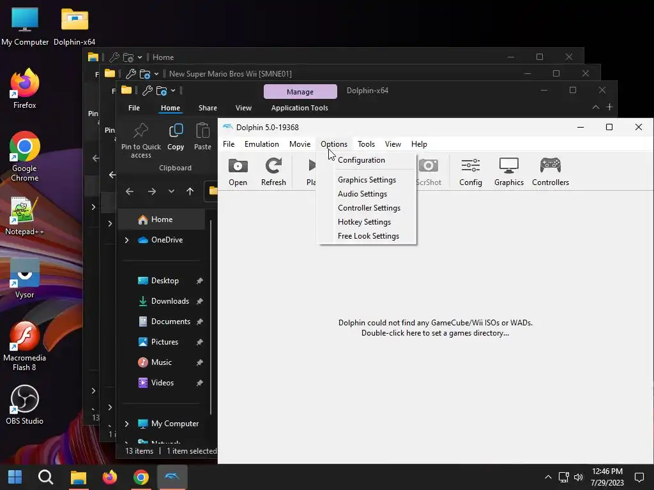Open quick access dropdown in Home window title bar
Image resolution: width=654 pixels, height=490 pixels.
[140, 57]
